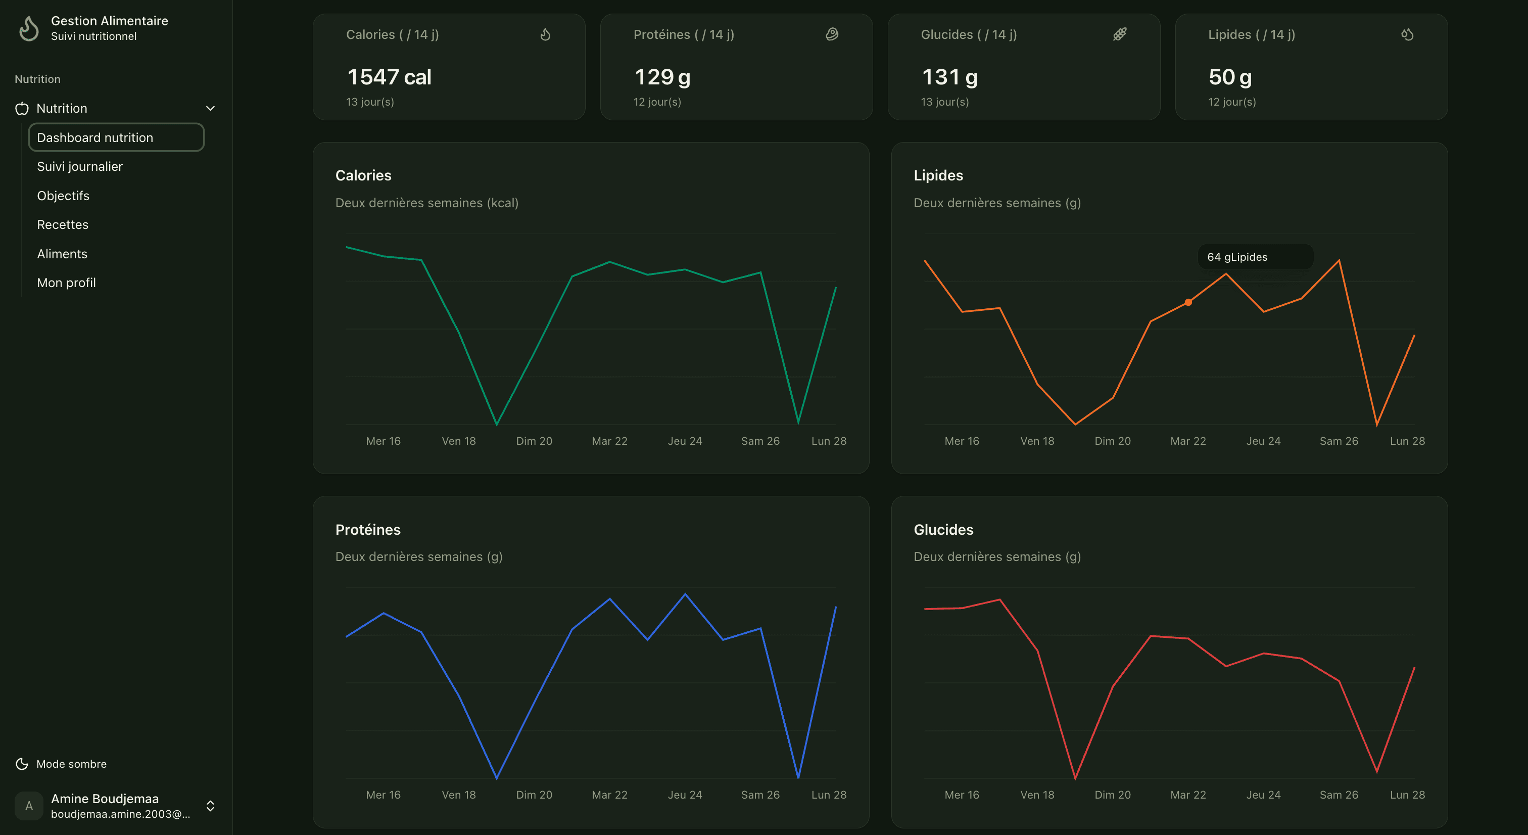Click the flame icon on Calories card
This screenshot has width=1528, height=835.
coord(545,34)
